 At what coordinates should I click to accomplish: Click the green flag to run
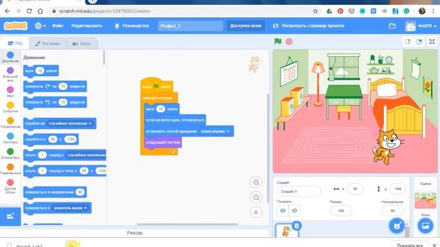tap(278, 41)
